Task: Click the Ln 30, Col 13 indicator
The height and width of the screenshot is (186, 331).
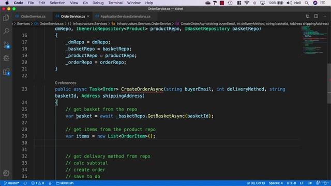Action: (x=255, y=183)
